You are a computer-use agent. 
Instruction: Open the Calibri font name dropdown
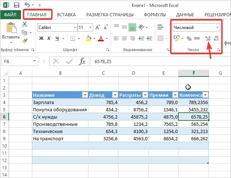tap(75, 28)
